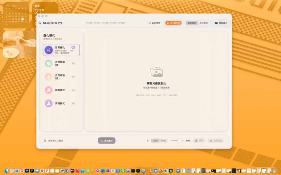Click the 複製 copy button
The width and height of the screenshot is (281, 175).
[199, 141]
